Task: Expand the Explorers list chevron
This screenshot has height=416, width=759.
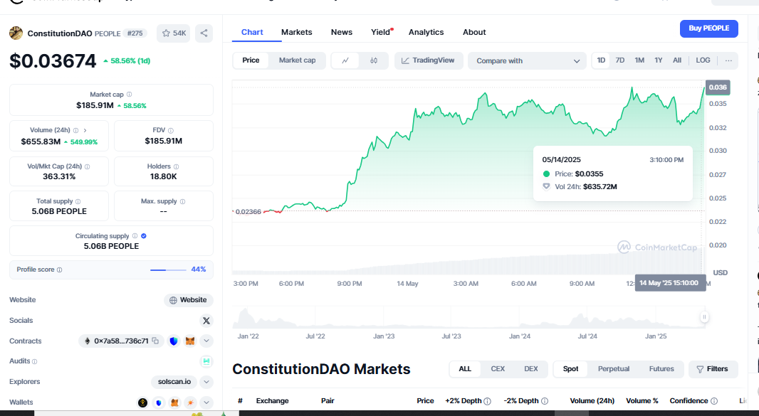Action: tap(206, 382)
